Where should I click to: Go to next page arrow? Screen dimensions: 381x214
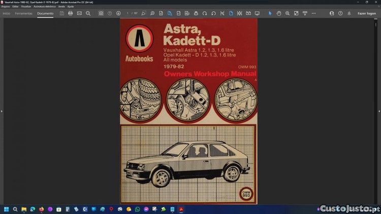pos(118,13)
